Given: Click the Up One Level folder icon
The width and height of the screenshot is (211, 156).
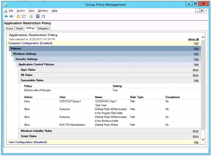Looking at the screenshot, I should coord(18,17).
